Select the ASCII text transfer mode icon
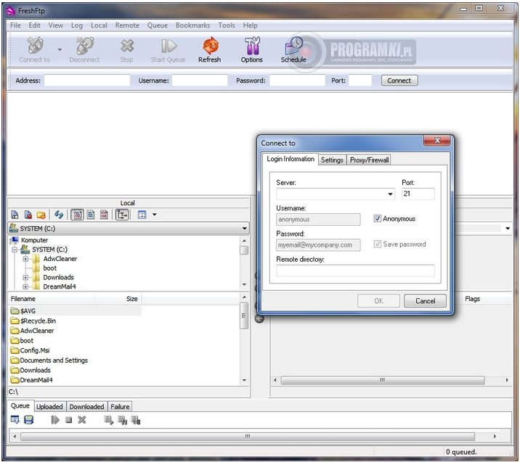This screenshot has height=462, width=520. (x=91, y=215)
